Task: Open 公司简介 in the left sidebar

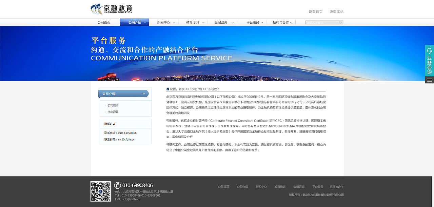Action: click(x=113, y=105)
